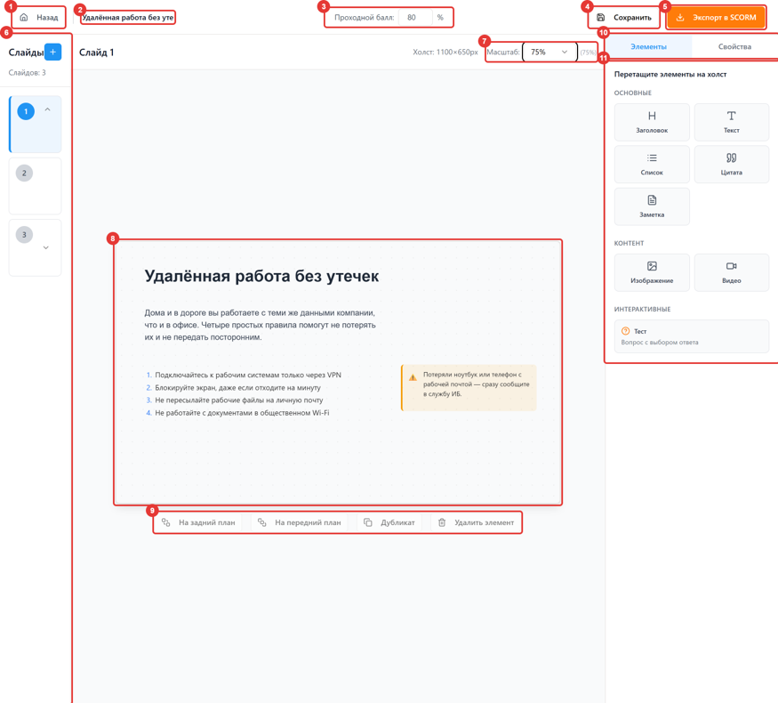The height and width of the screenshot is (703, 778).
Task: Edit the course title field
Action: tap(127, 18)
